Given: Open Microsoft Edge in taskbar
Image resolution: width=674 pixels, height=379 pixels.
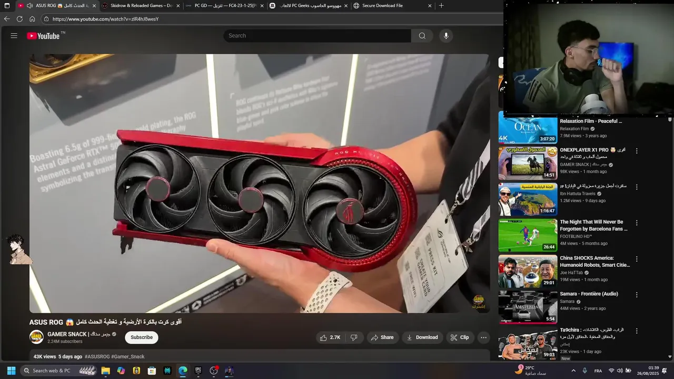Looking at the screenshot, I should tap(183, 371).
